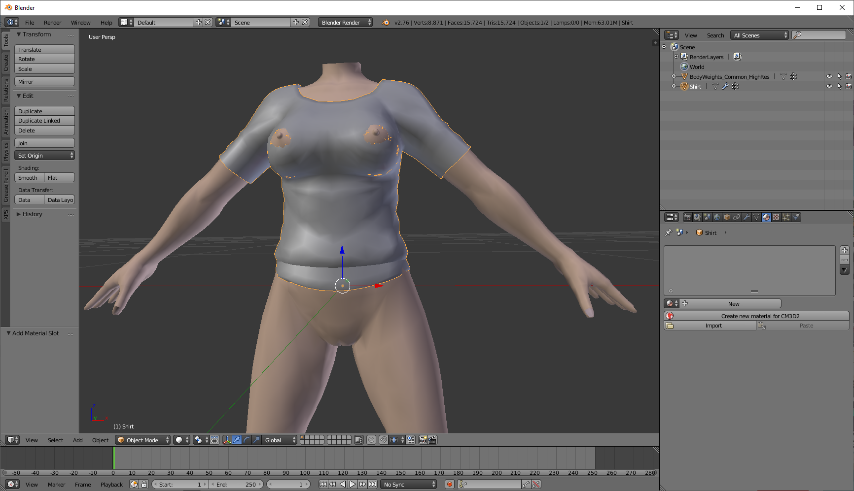The width and height of the screenshot is (854, 491).
Task: Open the Render properties tab (camera icon)
Action: pos(687,217)
